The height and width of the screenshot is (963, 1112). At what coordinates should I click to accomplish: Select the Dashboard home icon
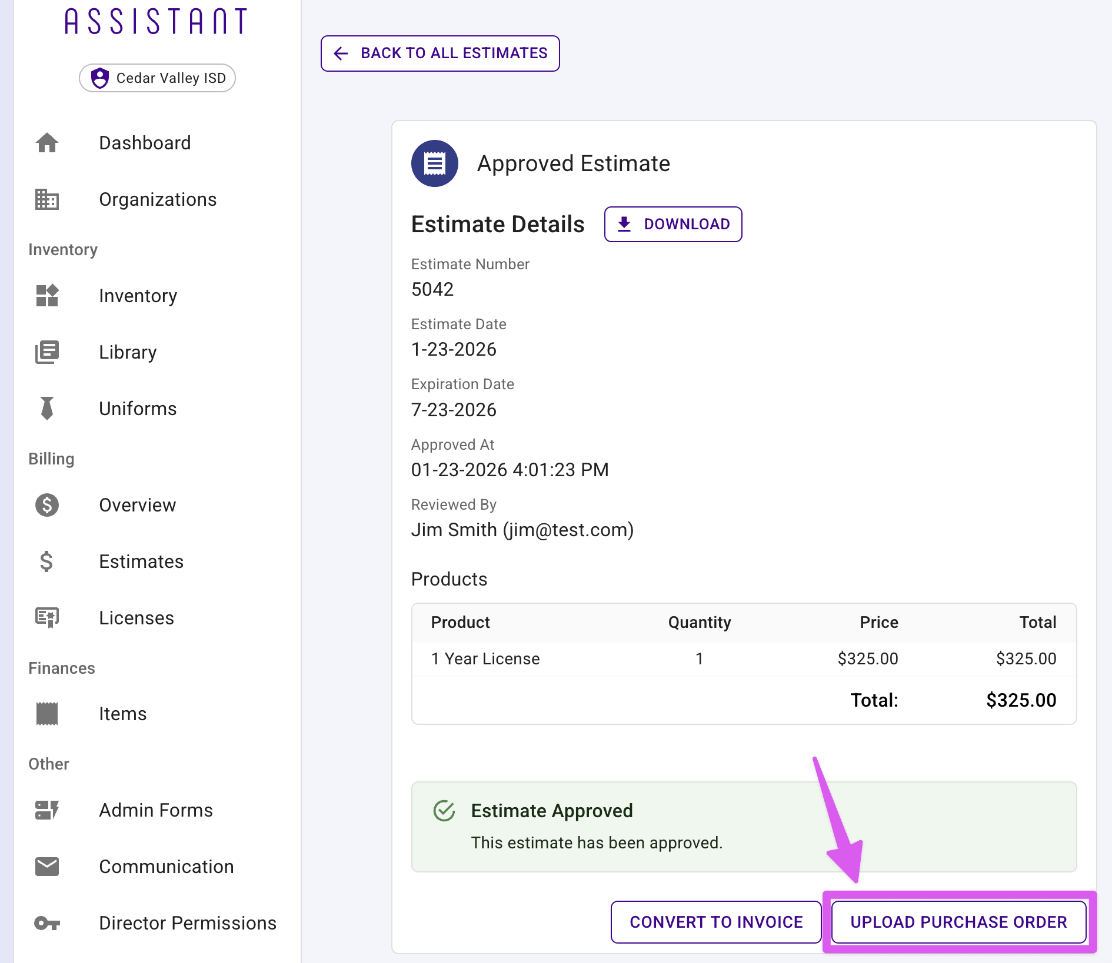(47, 143)
